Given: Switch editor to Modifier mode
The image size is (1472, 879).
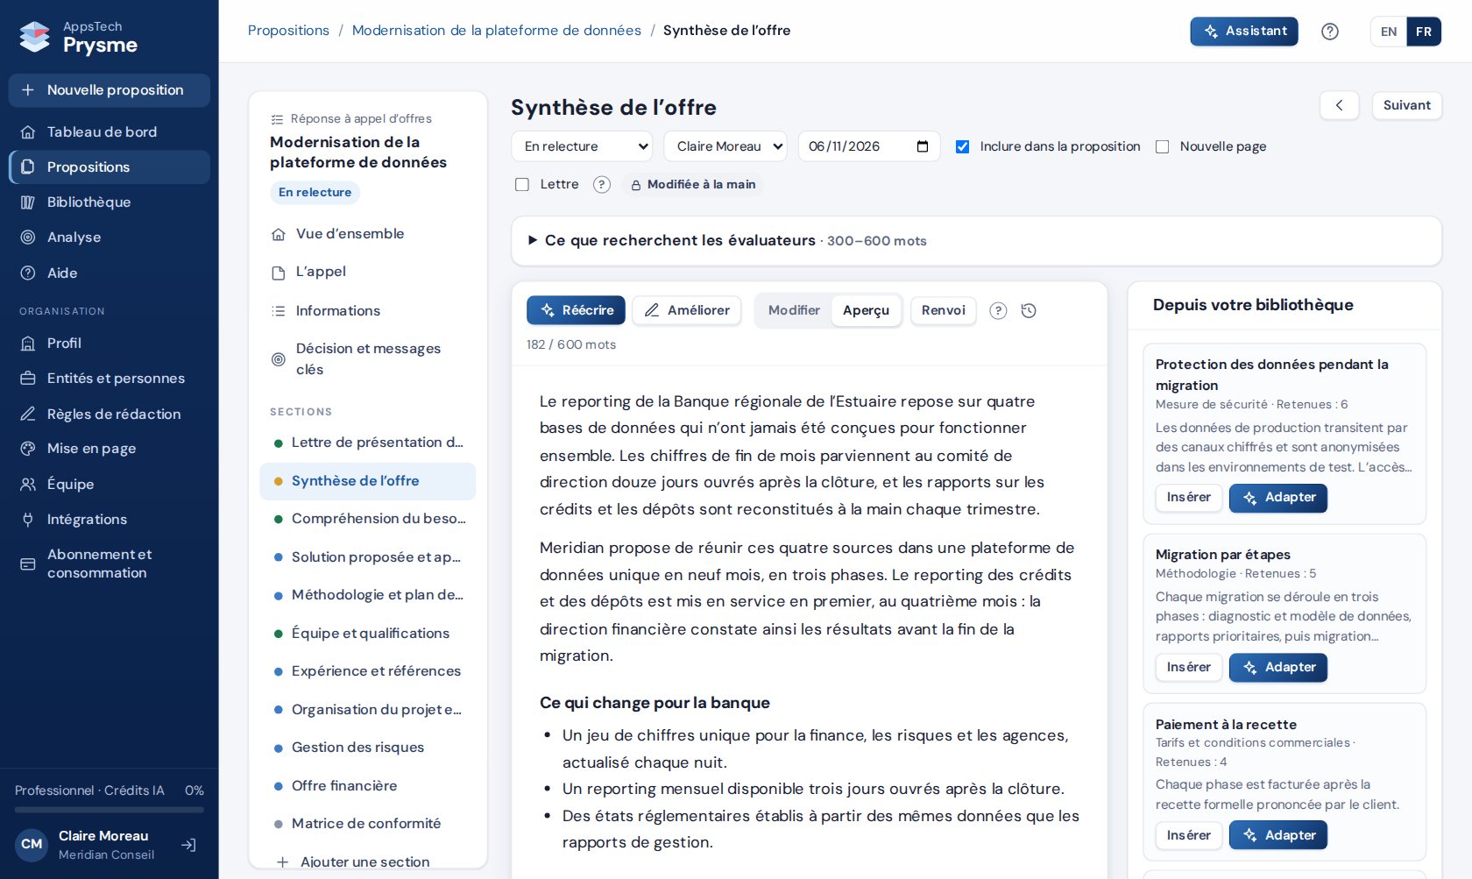Looking at the screenshot, I should coord(794,310).
